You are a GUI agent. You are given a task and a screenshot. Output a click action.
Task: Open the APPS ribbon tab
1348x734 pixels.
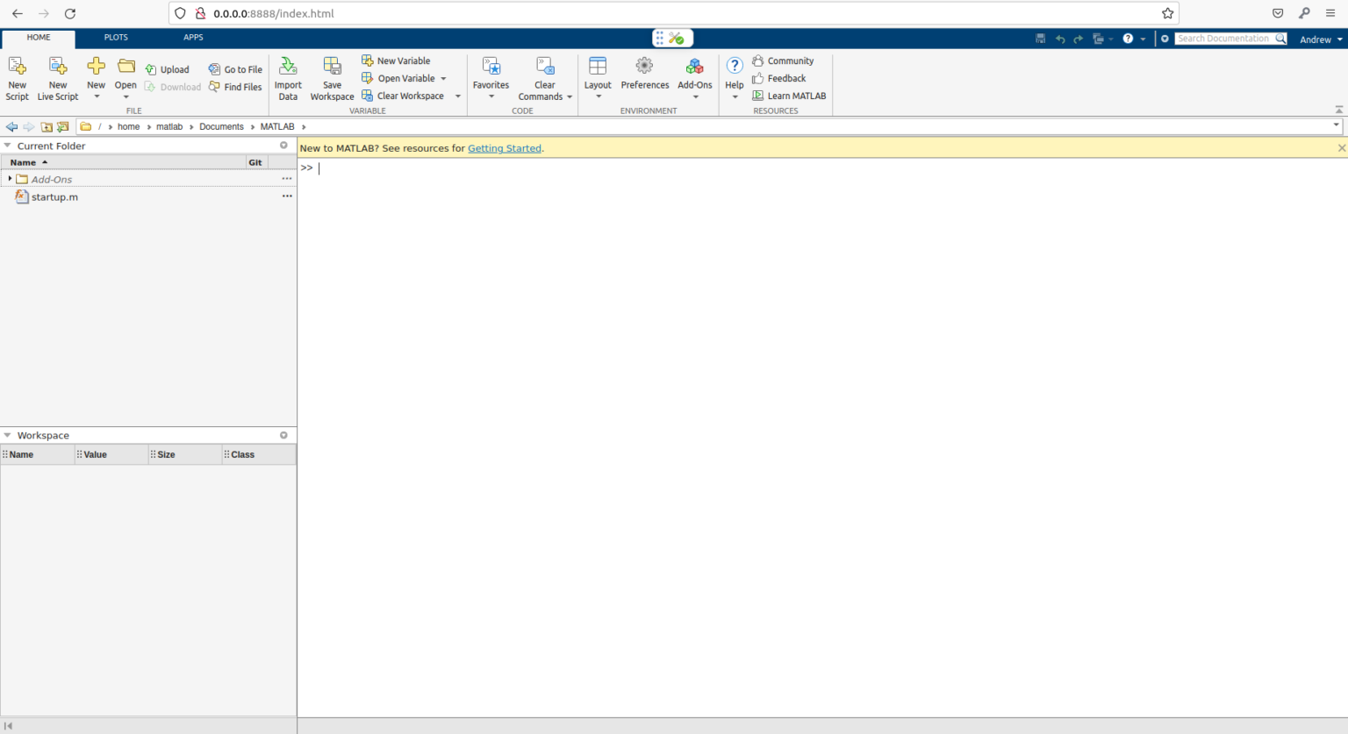tap(193, 38)
